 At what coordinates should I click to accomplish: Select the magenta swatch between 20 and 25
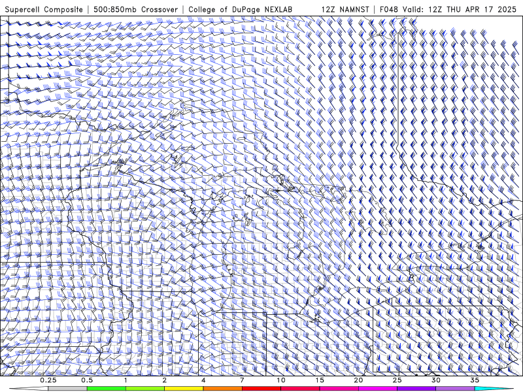click(x=378, y=389)
